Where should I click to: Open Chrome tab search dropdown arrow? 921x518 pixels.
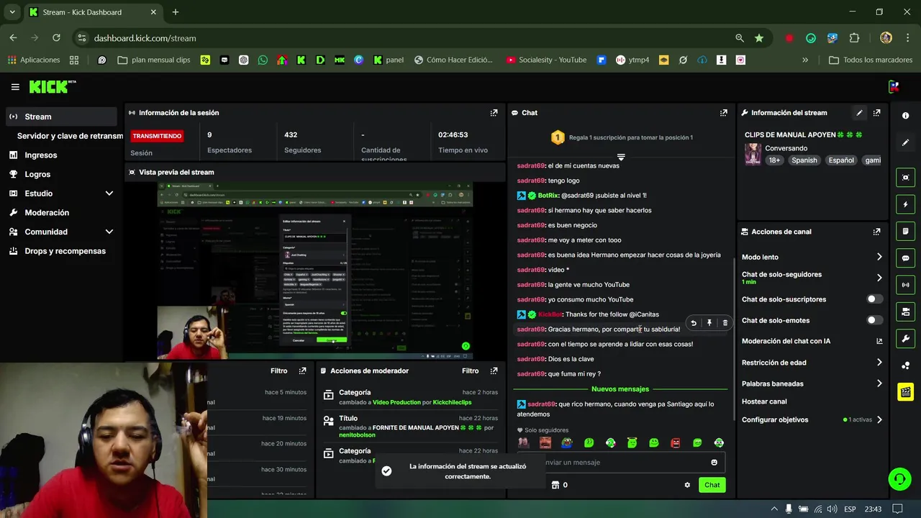[x=12, y=12]
